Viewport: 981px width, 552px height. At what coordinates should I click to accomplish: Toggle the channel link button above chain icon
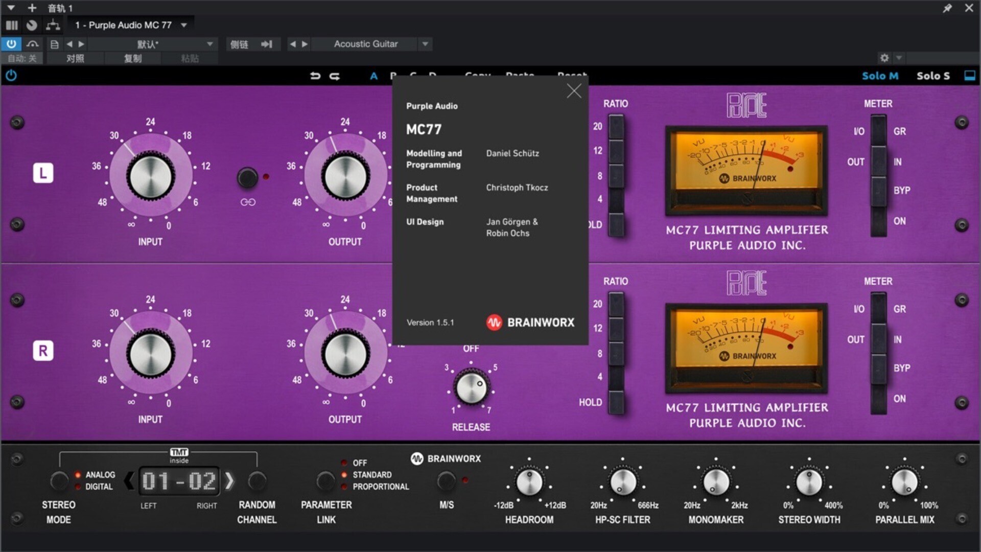(247, 177)
